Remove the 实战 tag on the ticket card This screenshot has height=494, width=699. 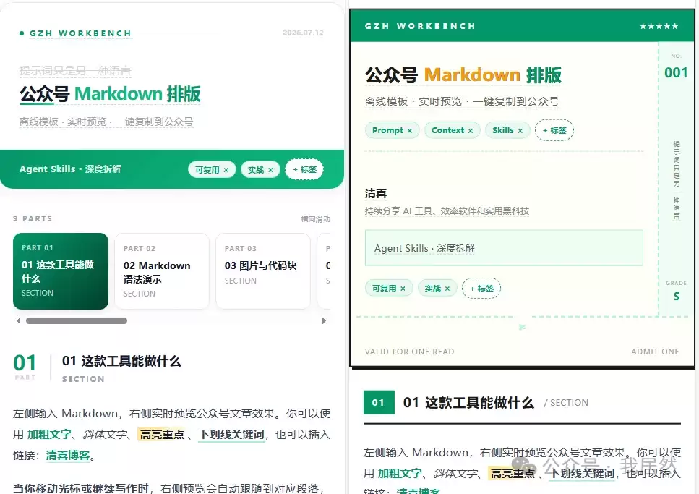pos(447,289)
